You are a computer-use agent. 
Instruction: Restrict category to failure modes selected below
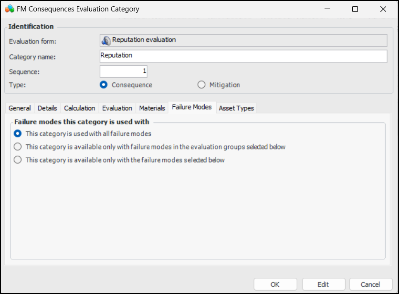point(18,160)
